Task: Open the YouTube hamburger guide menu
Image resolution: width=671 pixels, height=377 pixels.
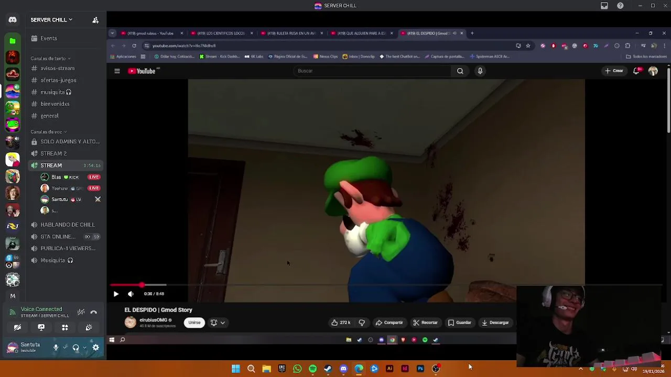Action: tap(117, 71)
